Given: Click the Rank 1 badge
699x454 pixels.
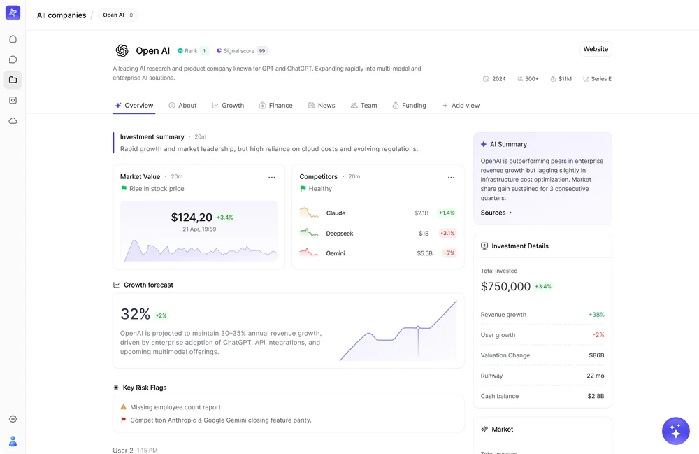Looking at the screenshot, I should [x=193, y=51].
